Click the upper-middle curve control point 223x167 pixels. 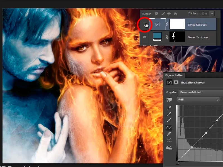tap(206, 133)
